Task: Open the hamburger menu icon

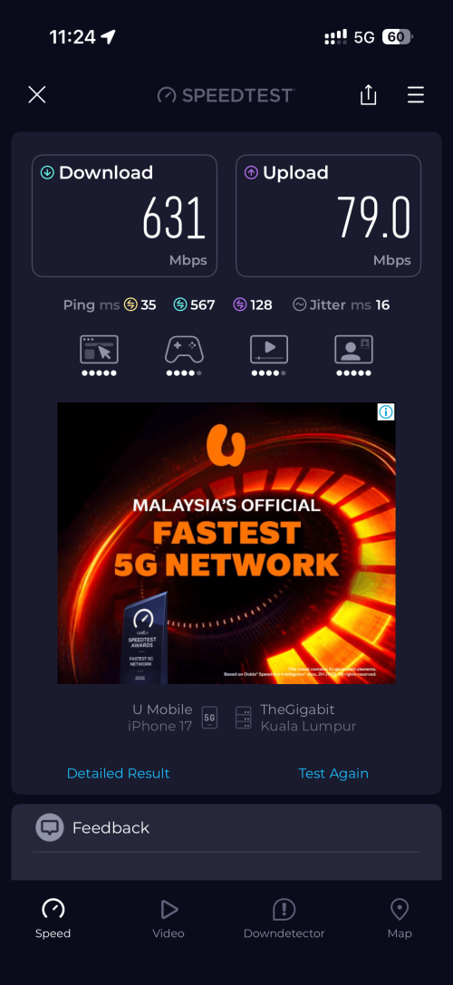Action: 415,95
